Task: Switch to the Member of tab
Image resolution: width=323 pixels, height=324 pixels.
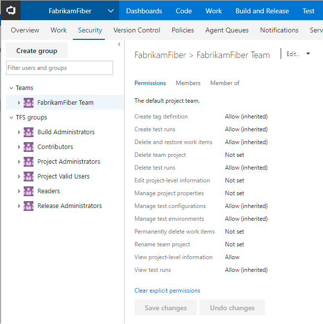Action: [225, 83]
